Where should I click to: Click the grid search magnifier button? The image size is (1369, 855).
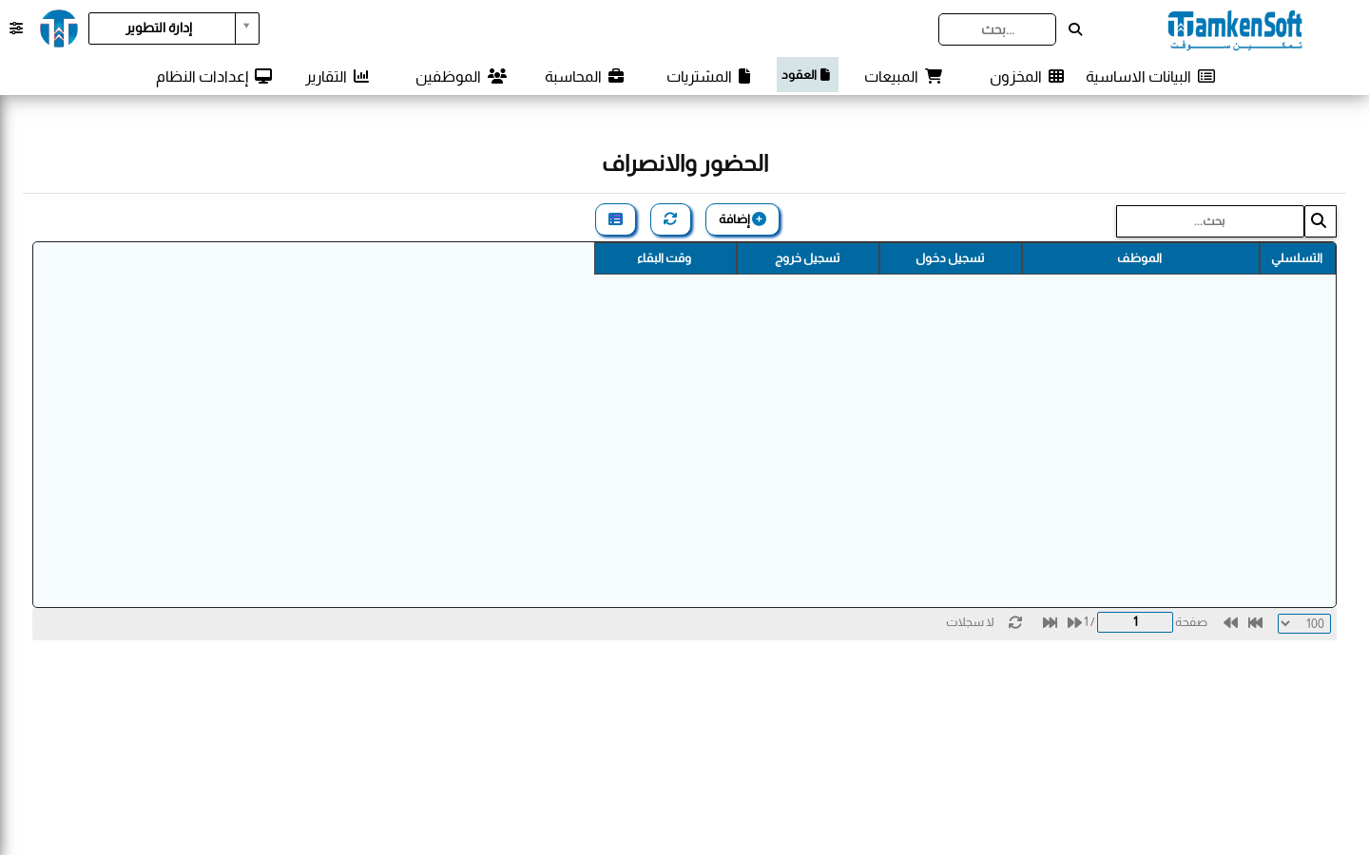point(1320,221)
